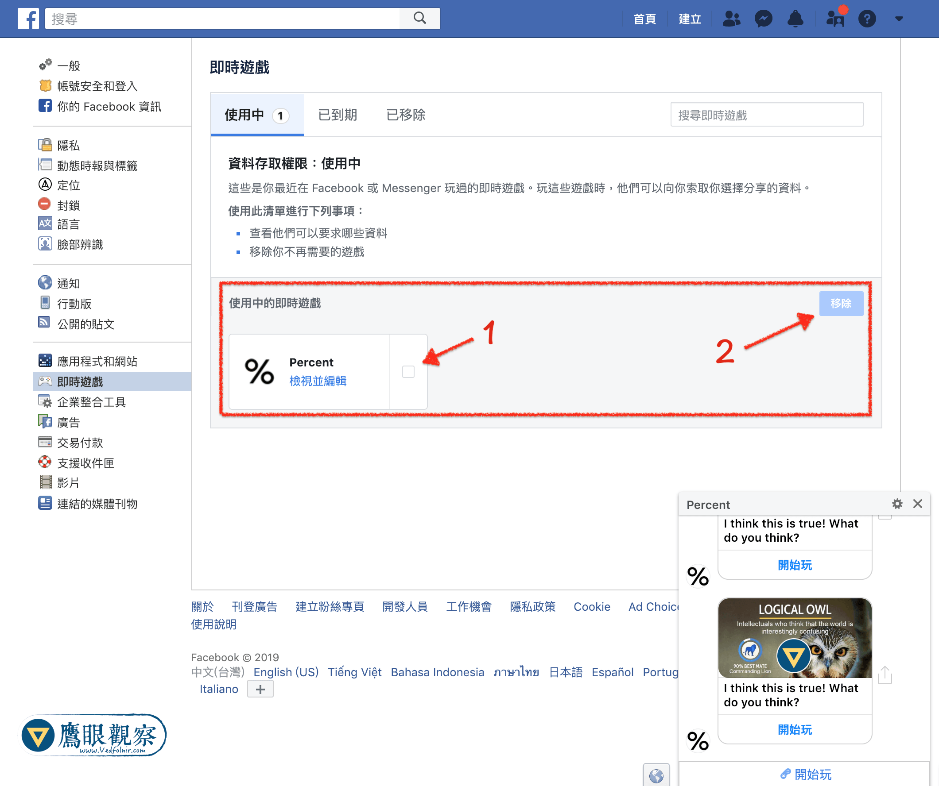Select the 使用中 tab

257,115
